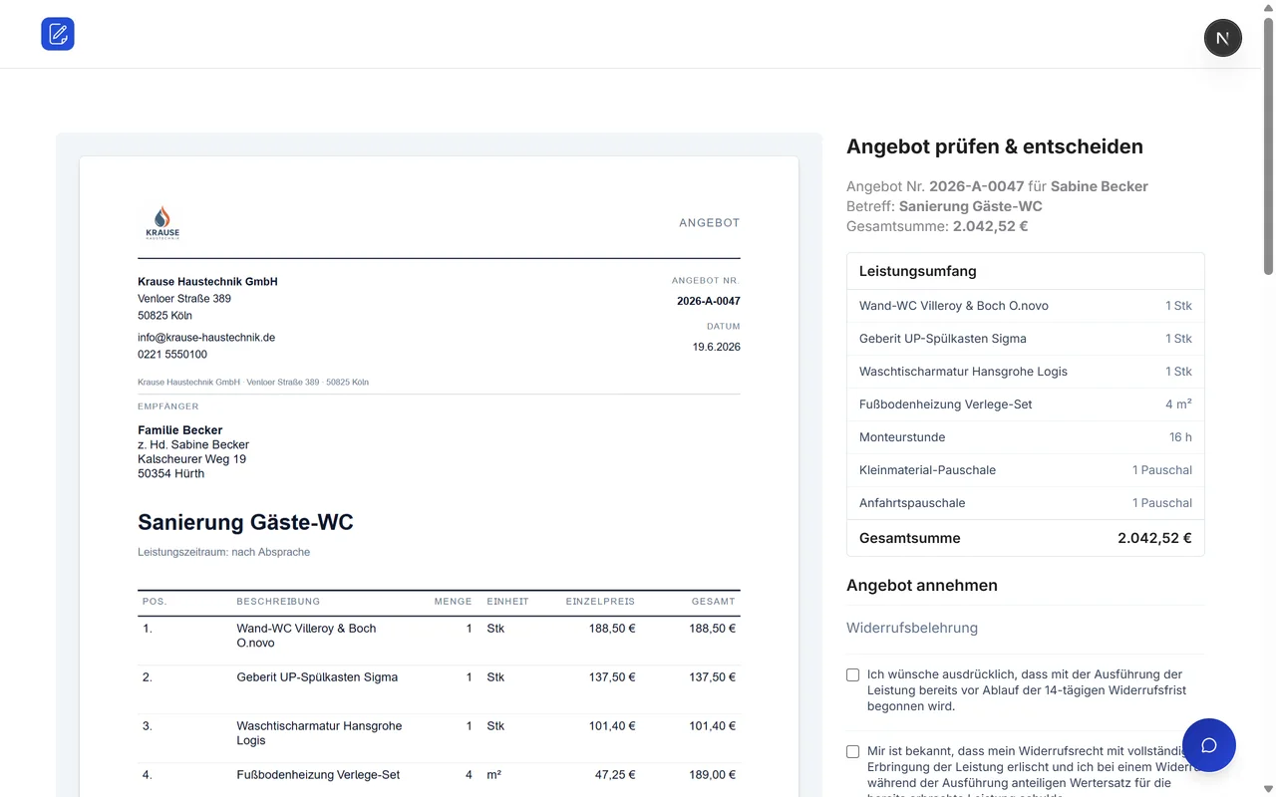This screenshot has width=1276, height=797.
Task: Tick the 'Mir ist bekannt' Widerrufsrecht checkbox
Action: (x=852, y=751)
